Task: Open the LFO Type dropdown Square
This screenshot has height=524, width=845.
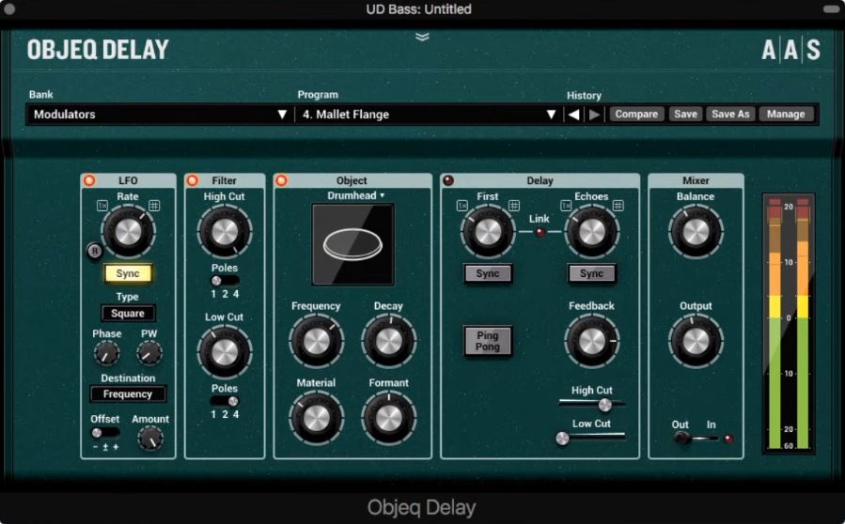Action: [128, 314]
